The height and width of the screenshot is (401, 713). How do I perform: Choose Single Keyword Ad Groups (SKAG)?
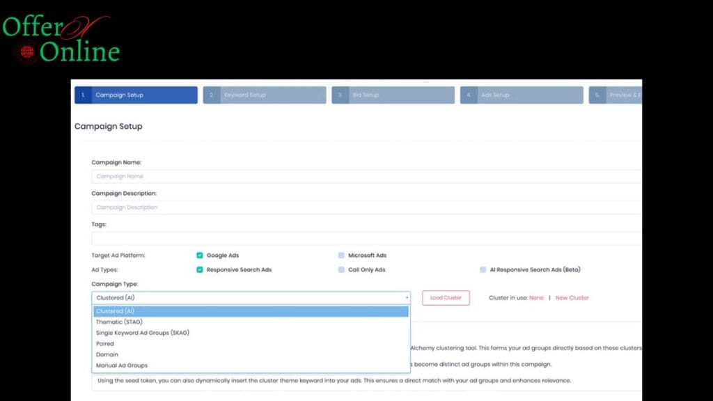[x=143, y=333]
